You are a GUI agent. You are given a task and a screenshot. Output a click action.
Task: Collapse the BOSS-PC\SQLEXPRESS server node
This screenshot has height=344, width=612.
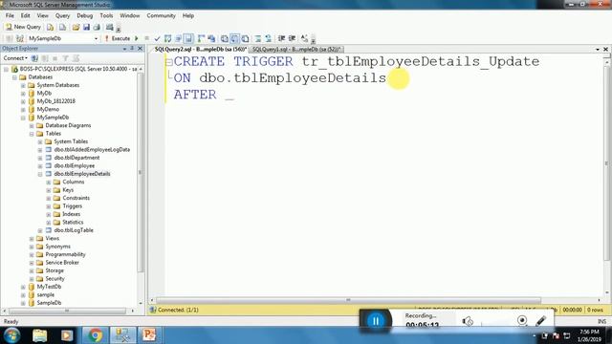tap(7, 69)
